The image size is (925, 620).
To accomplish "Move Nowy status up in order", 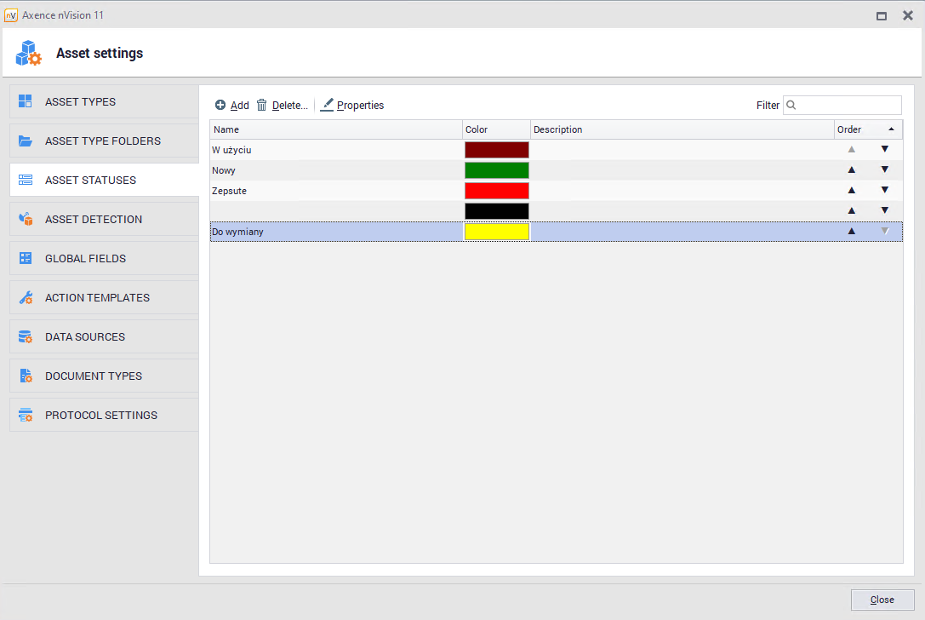I will pyautogui.click(x=851, y=169).
